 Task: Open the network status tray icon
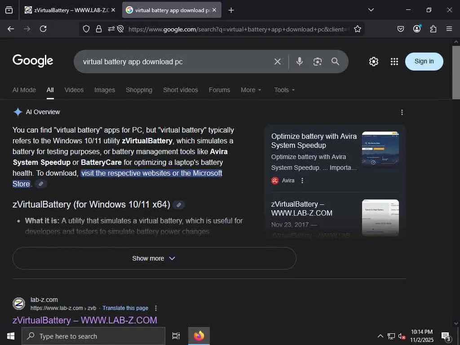click(x=391, y=336)
